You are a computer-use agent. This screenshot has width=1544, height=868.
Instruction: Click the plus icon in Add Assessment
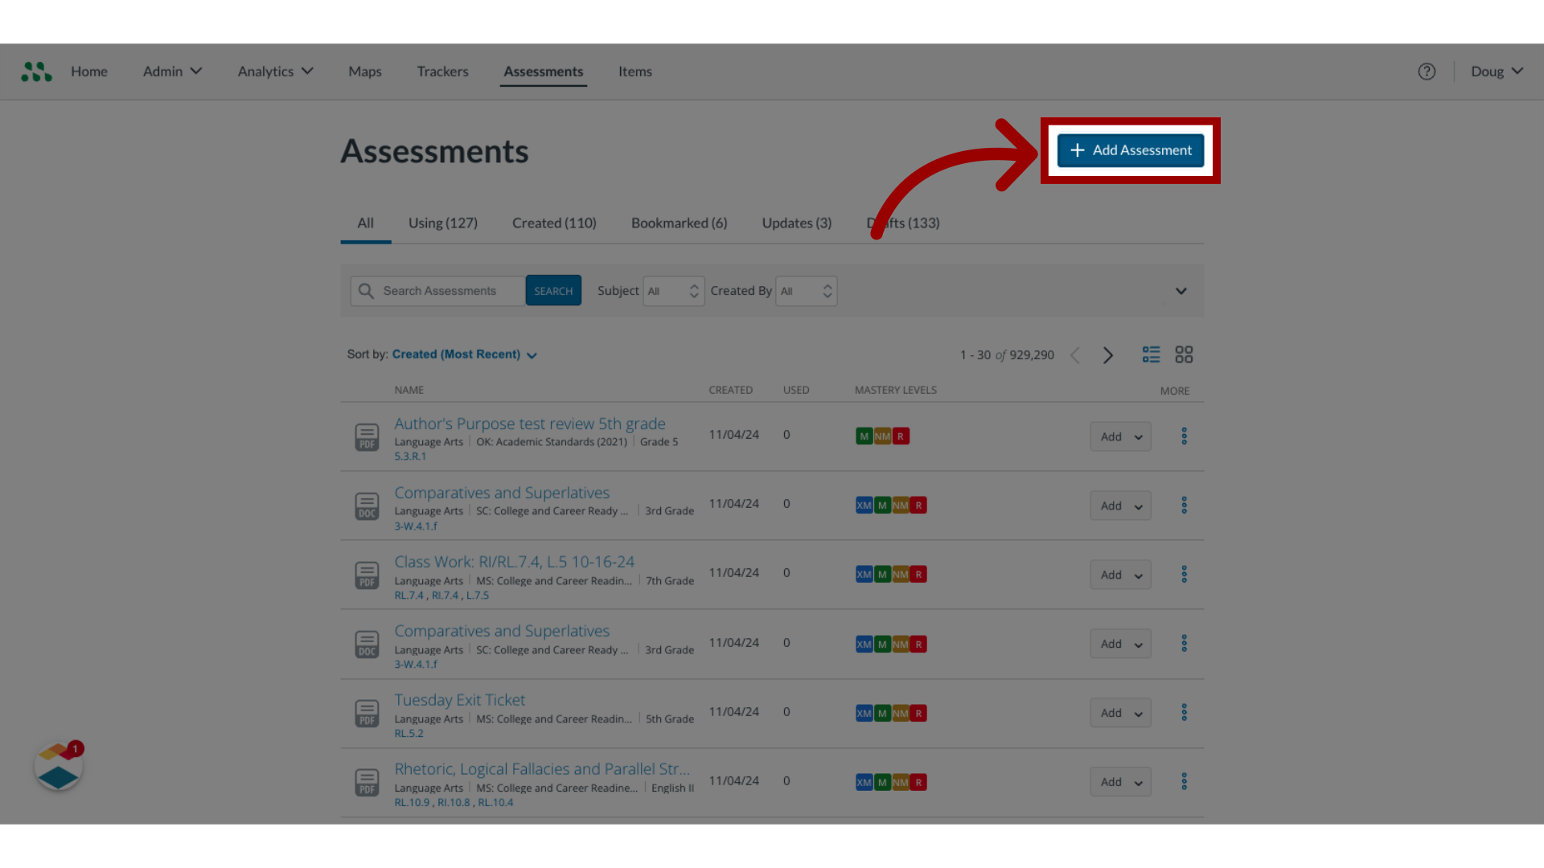1078,150
